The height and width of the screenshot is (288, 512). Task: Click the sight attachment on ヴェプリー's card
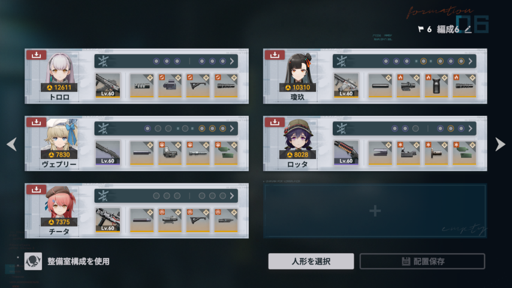pyautogui.click(x=170, y=152)
